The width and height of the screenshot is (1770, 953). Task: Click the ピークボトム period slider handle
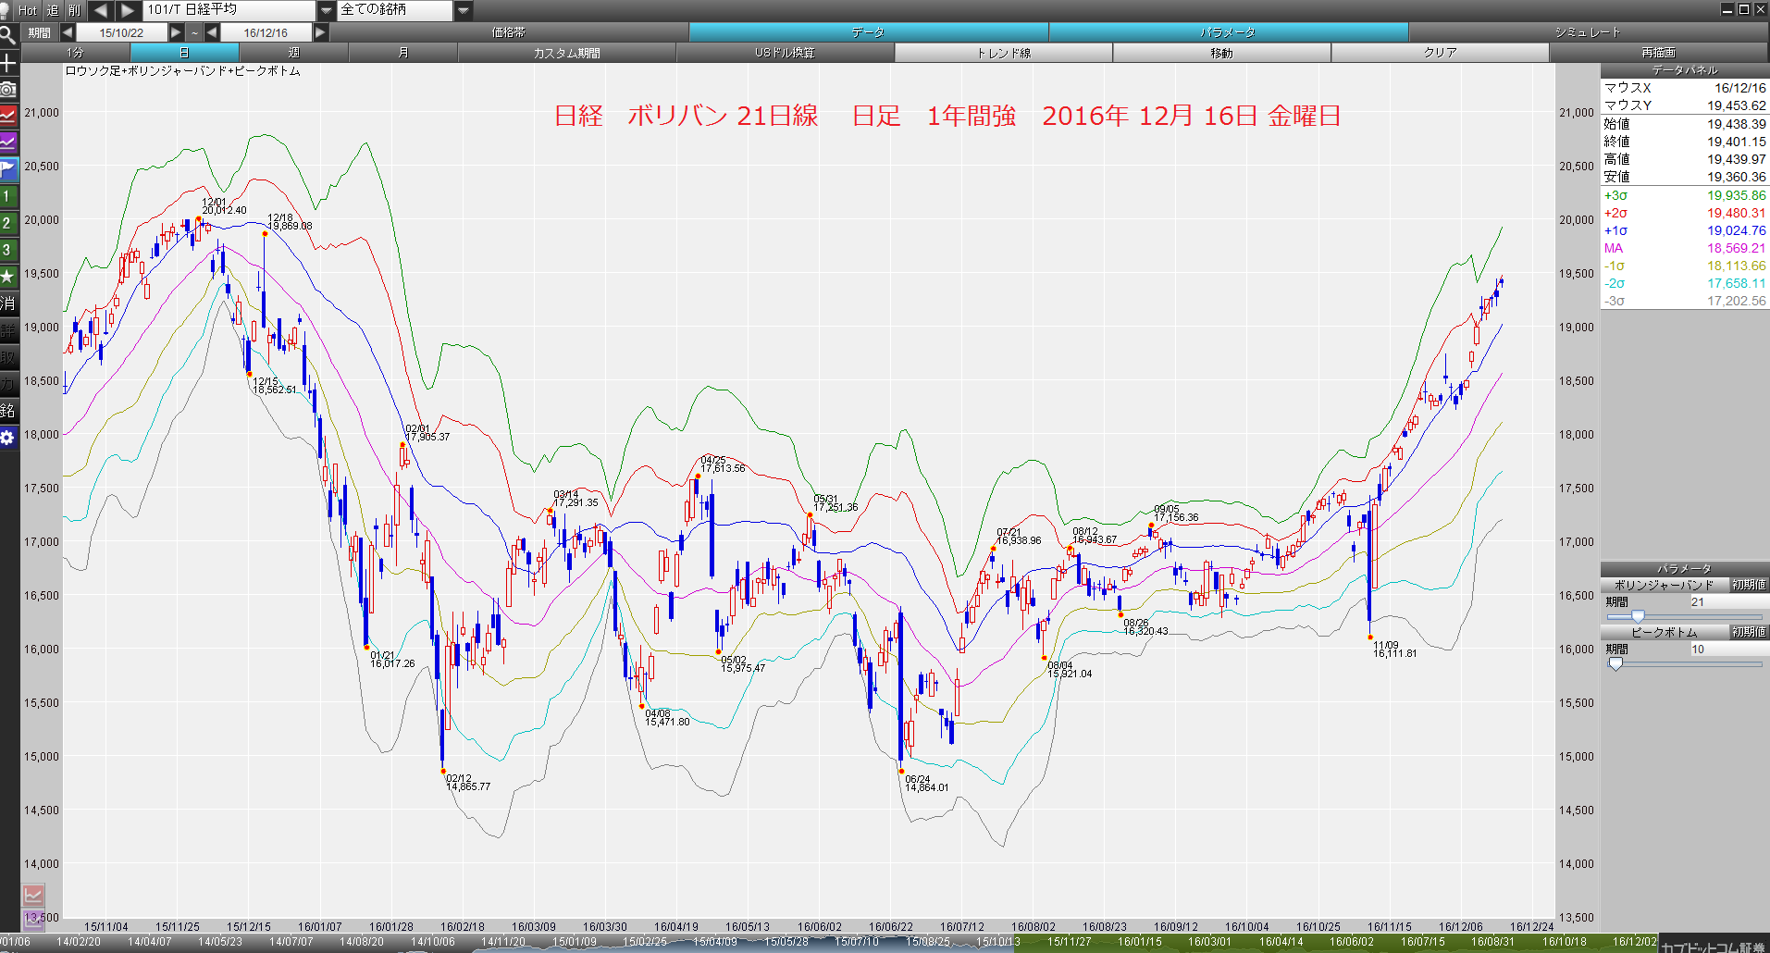(x=1615, y=663)
